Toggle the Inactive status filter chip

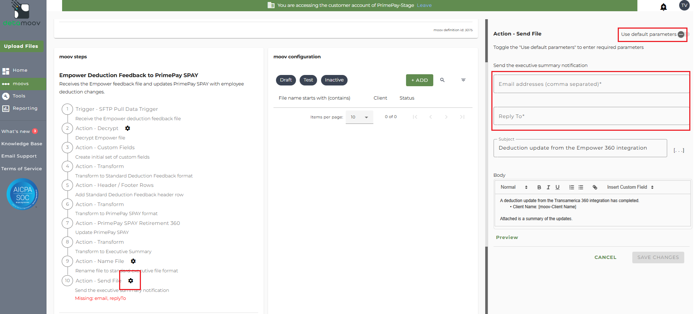coord(334,80)
